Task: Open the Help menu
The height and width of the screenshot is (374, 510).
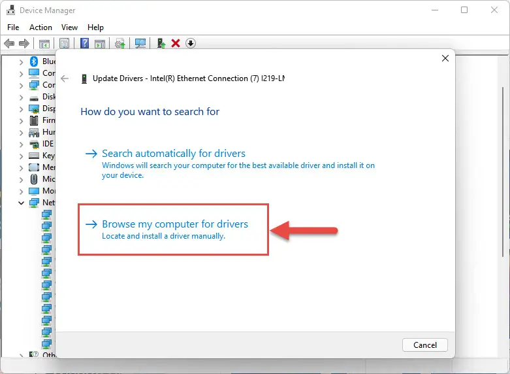Action: [x=95, y=27]
